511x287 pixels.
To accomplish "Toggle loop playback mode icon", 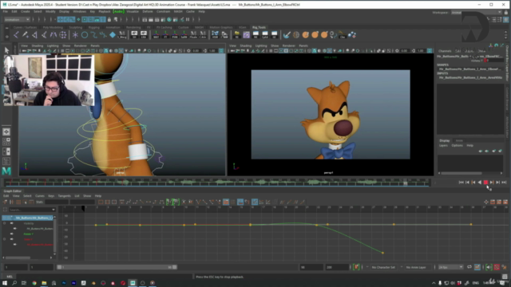I will 469,267.
